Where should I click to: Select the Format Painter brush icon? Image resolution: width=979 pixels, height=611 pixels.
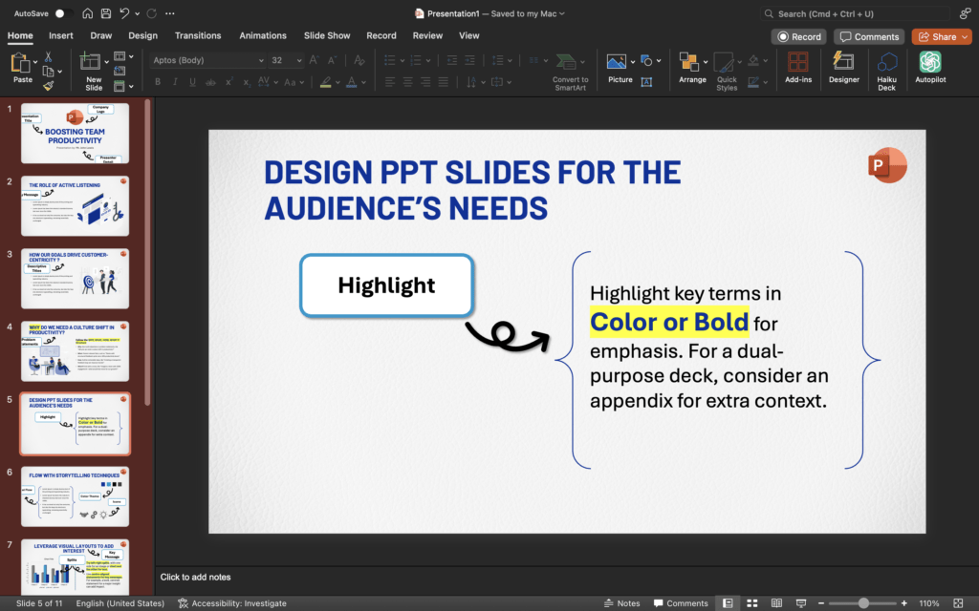click(x=48, y=86)
